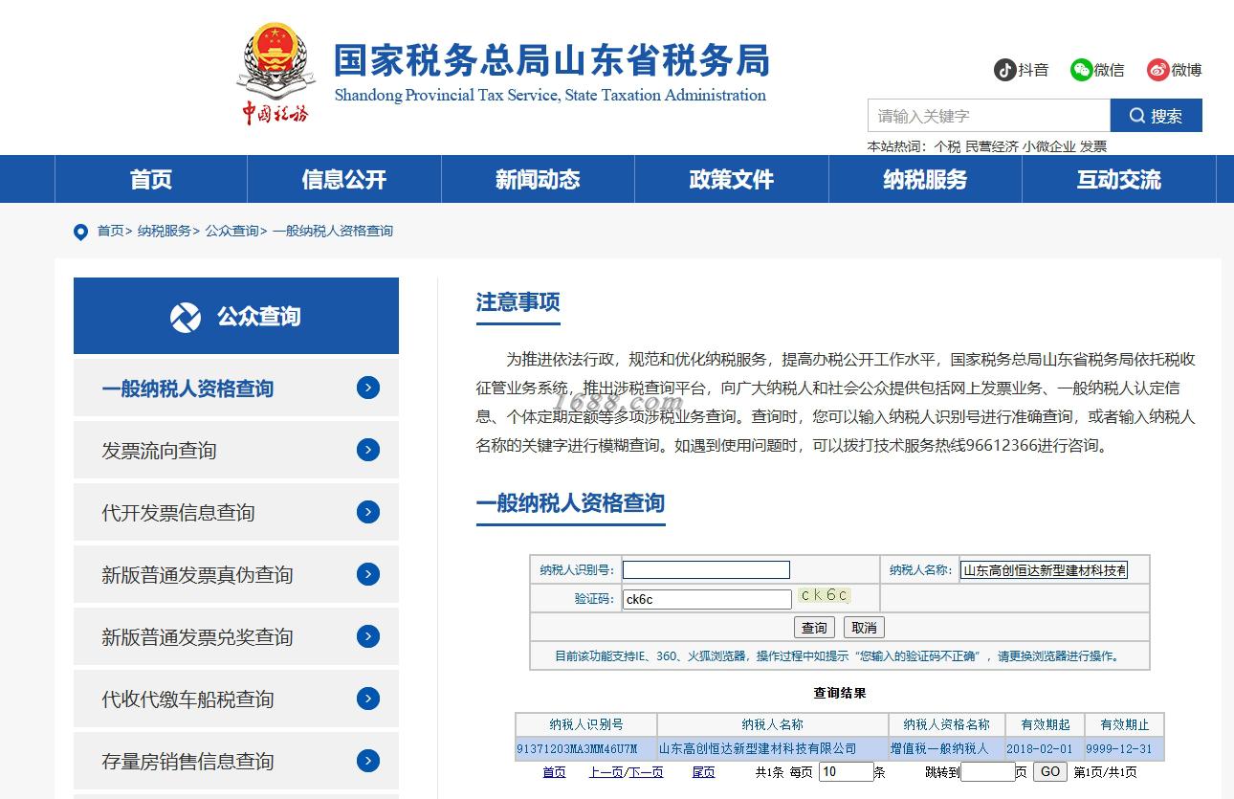The height and width of the screenshot is (799, 1234).
Task: Click the 纳税人识别号 input field
Action: [x=706, y=570]
